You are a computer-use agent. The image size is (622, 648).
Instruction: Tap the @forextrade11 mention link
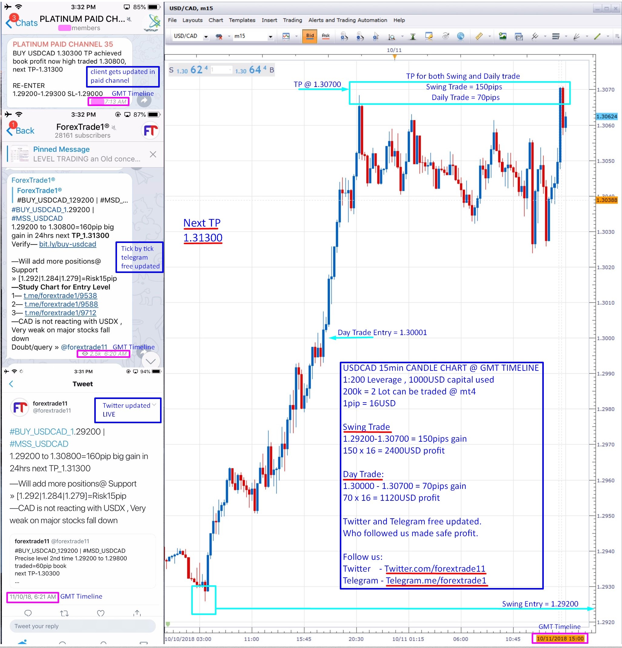84,347
